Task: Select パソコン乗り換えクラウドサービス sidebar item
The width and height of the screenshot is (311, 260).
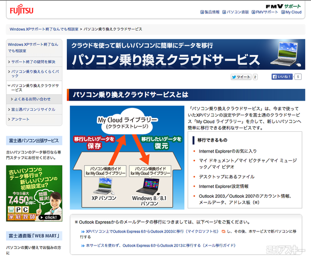Action: click(35, 88)
